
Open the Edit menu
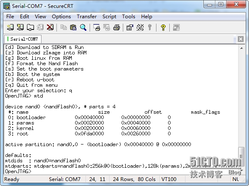24,17
